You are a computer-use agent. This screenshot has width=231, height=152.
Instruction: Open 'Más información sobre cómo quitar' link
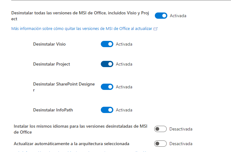point(81,29)
